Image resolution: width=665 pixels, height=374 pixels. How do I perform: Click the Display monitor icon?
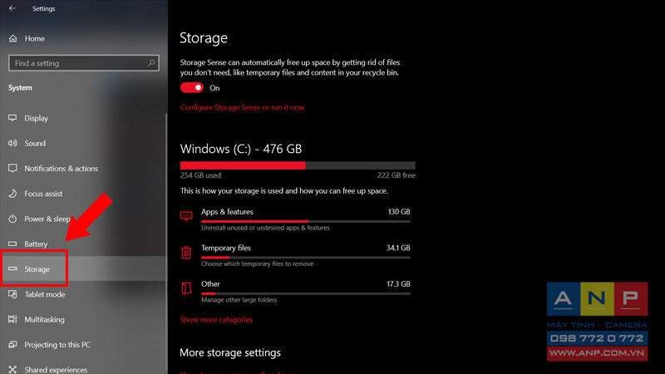[x=12, y=118]
